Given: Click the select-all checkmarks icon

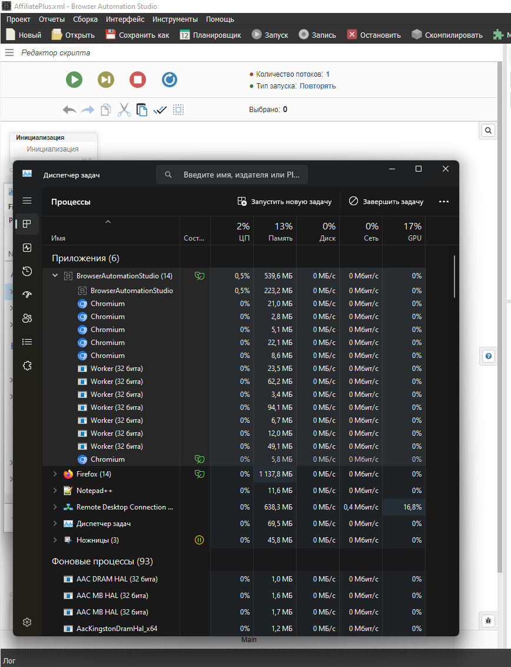Looking at the screenshot, I should [x=160, y=110].
